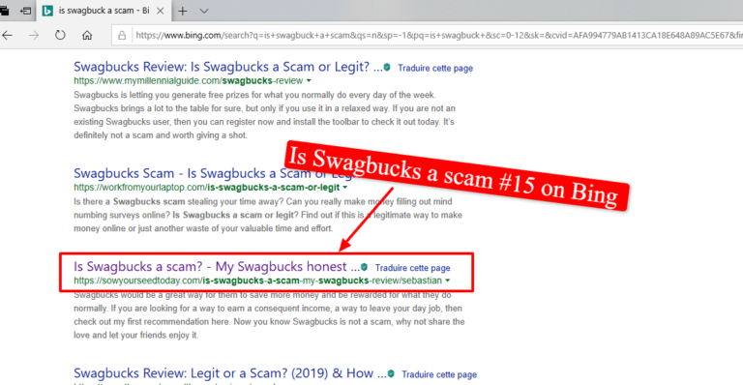
Task: Go back to the previous page
Action: pos(7,35)
